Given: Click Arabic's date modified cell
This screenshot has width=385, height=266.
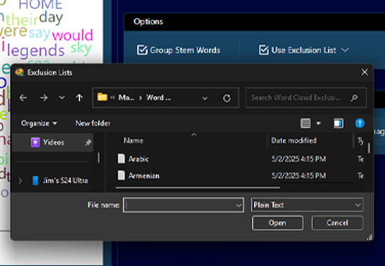Looking at the screenshot, I should click(299, 159).
